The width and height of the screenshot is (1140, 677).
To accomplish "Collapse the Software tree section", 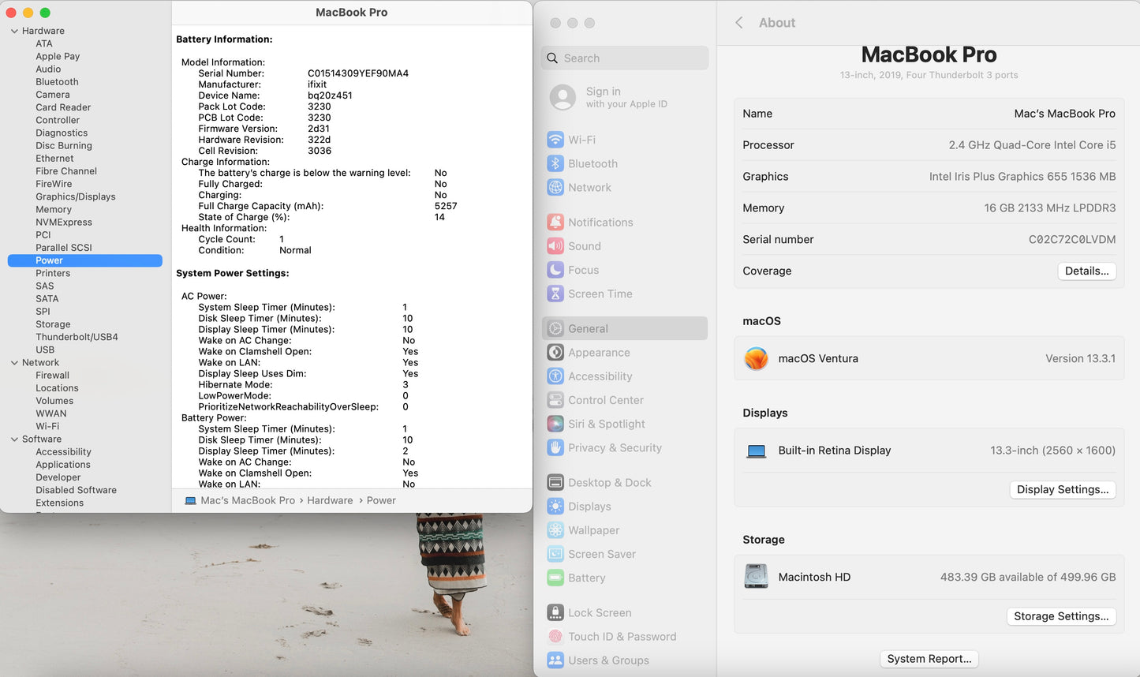I will coord(14,439).
